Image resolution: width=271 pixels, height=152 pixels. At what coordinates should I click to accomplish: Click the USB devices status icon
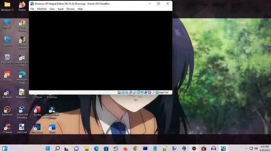[x=134, y=92]
